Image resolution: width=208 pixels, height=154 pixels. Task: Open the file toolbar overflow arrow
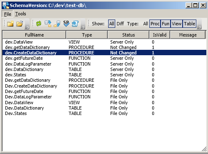click(x=27, y=24)
